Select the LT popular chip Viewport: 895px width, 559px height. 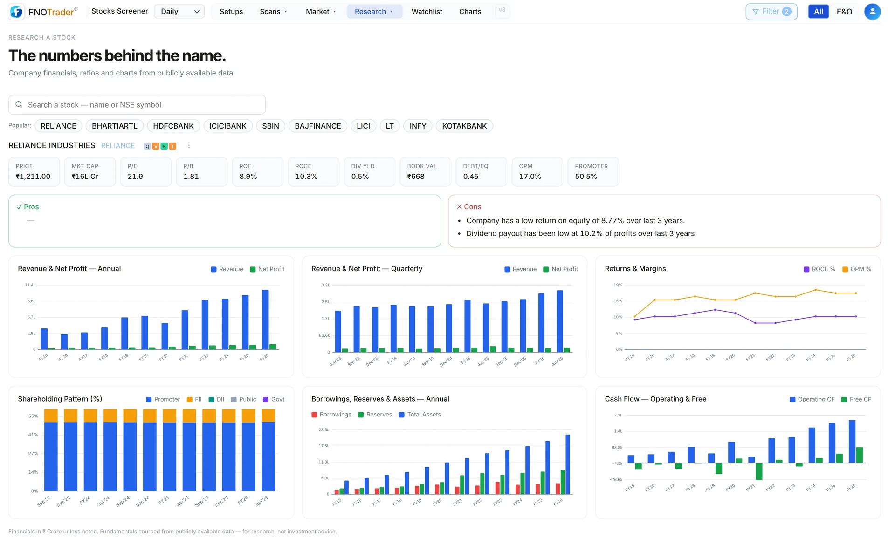coord(390,126)
